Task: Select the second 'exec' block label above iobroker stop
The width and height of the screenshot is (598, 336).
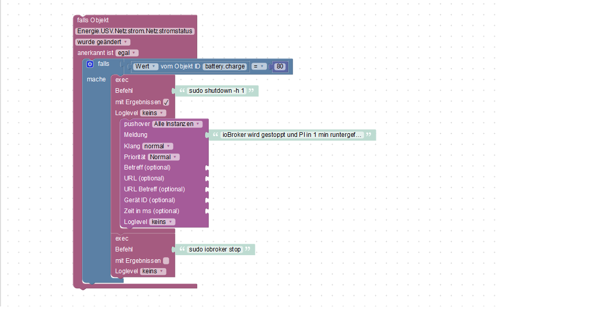Action: [x=122, y=239]
